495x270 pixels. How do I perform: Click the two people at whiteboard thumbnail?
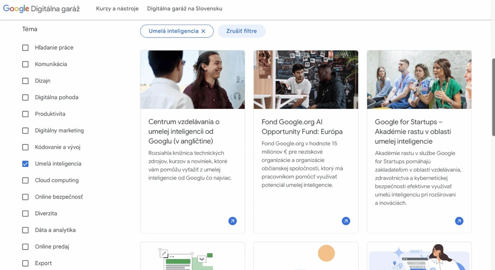[193, 79]
